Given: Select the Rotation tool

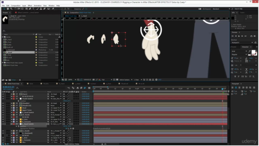Looking at the screenshot, I should [x=15, y=9].
